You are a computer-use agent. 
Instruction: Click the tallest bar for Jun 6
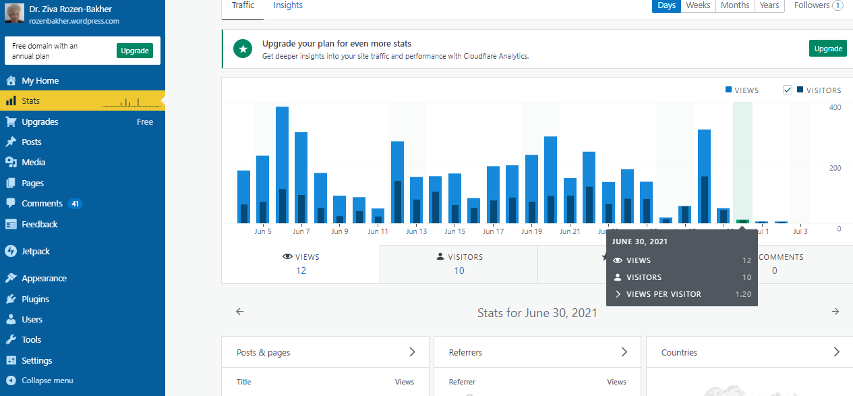pyautogui.click(x=282, y=165)
